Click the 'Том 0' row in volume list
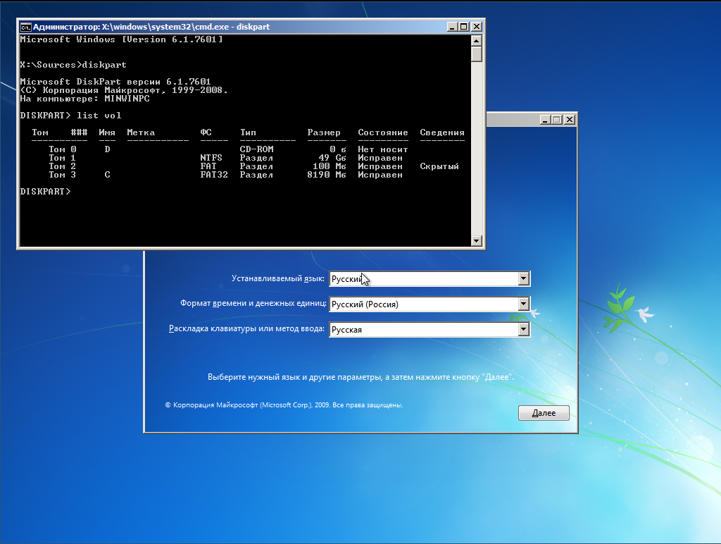This screenshot has height=544, width=721. coord(229,149)
